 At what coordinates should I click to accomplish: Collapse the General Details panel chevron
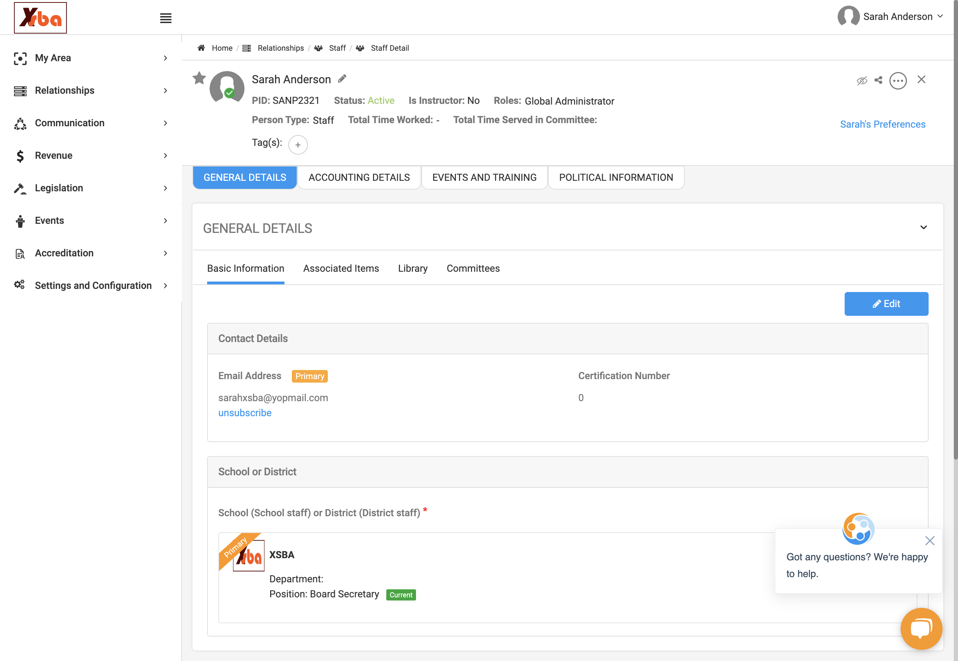pos(924,227)
